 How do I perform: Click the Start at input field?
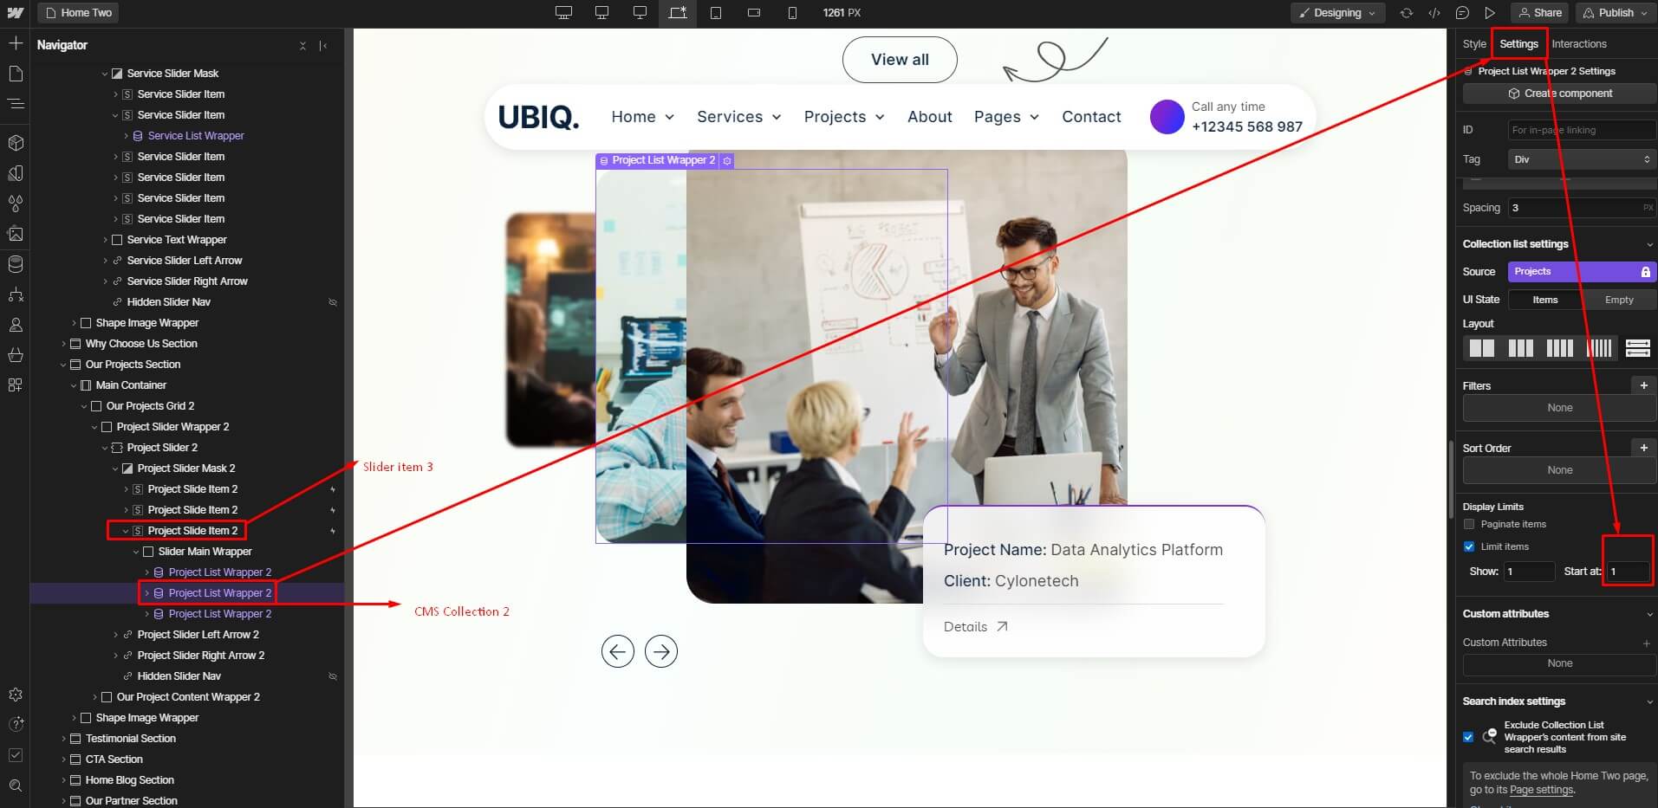point(1628,572)
